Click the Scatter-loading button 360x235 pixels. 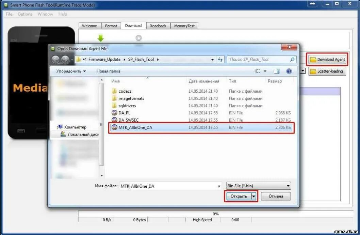(327, 71)
